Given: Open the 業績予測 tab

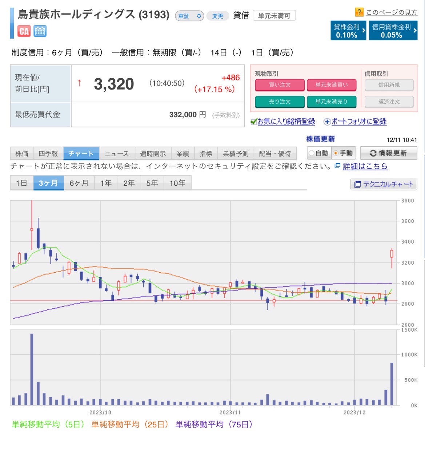Looking at the screenshot, I should pyautogui.click(x=236, y=154).
